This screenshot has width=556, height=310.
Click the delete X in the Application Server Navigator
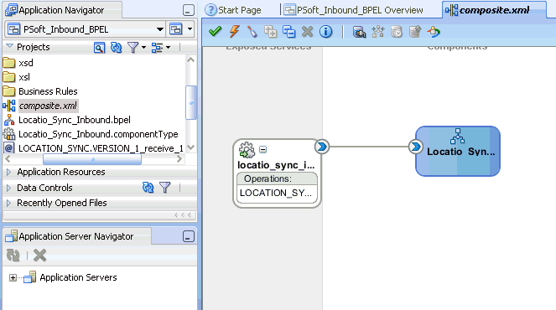[x=39, y=255]
